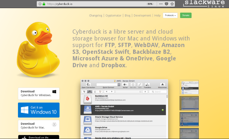Open the Blog link
The width and height of the screenshot is (229, 139).
127,15
